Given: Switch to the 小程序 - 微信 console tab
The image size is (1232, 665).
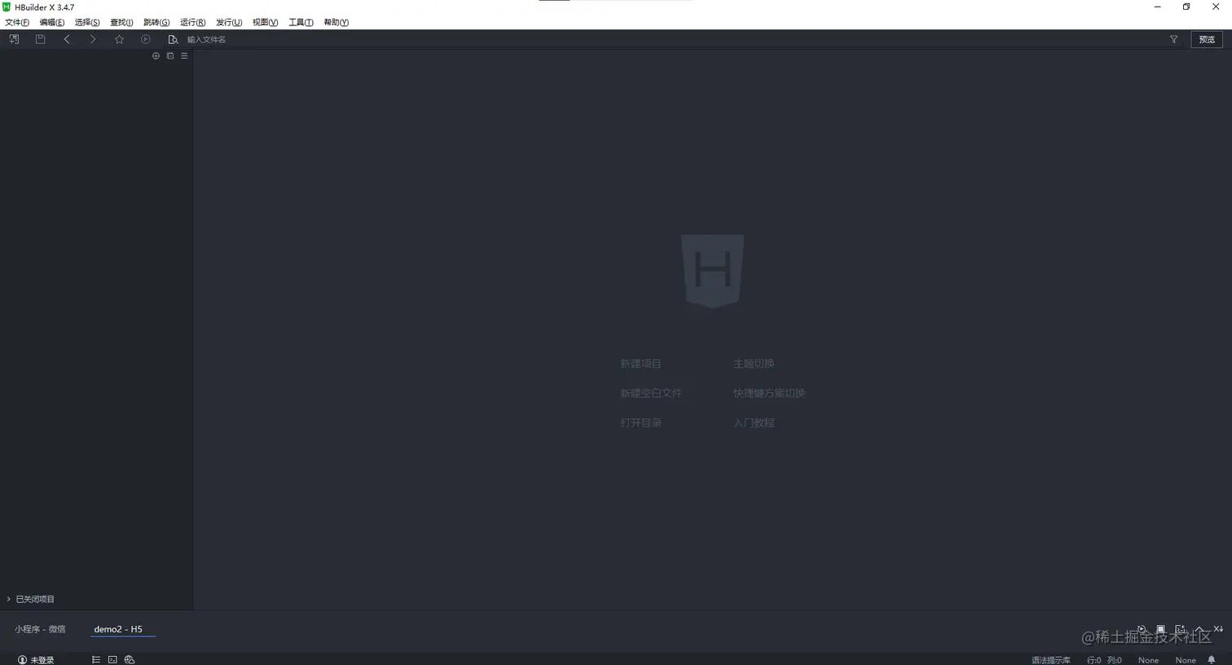Looking at the screenshot, I should pyautogui.click(x=40, y=629).
